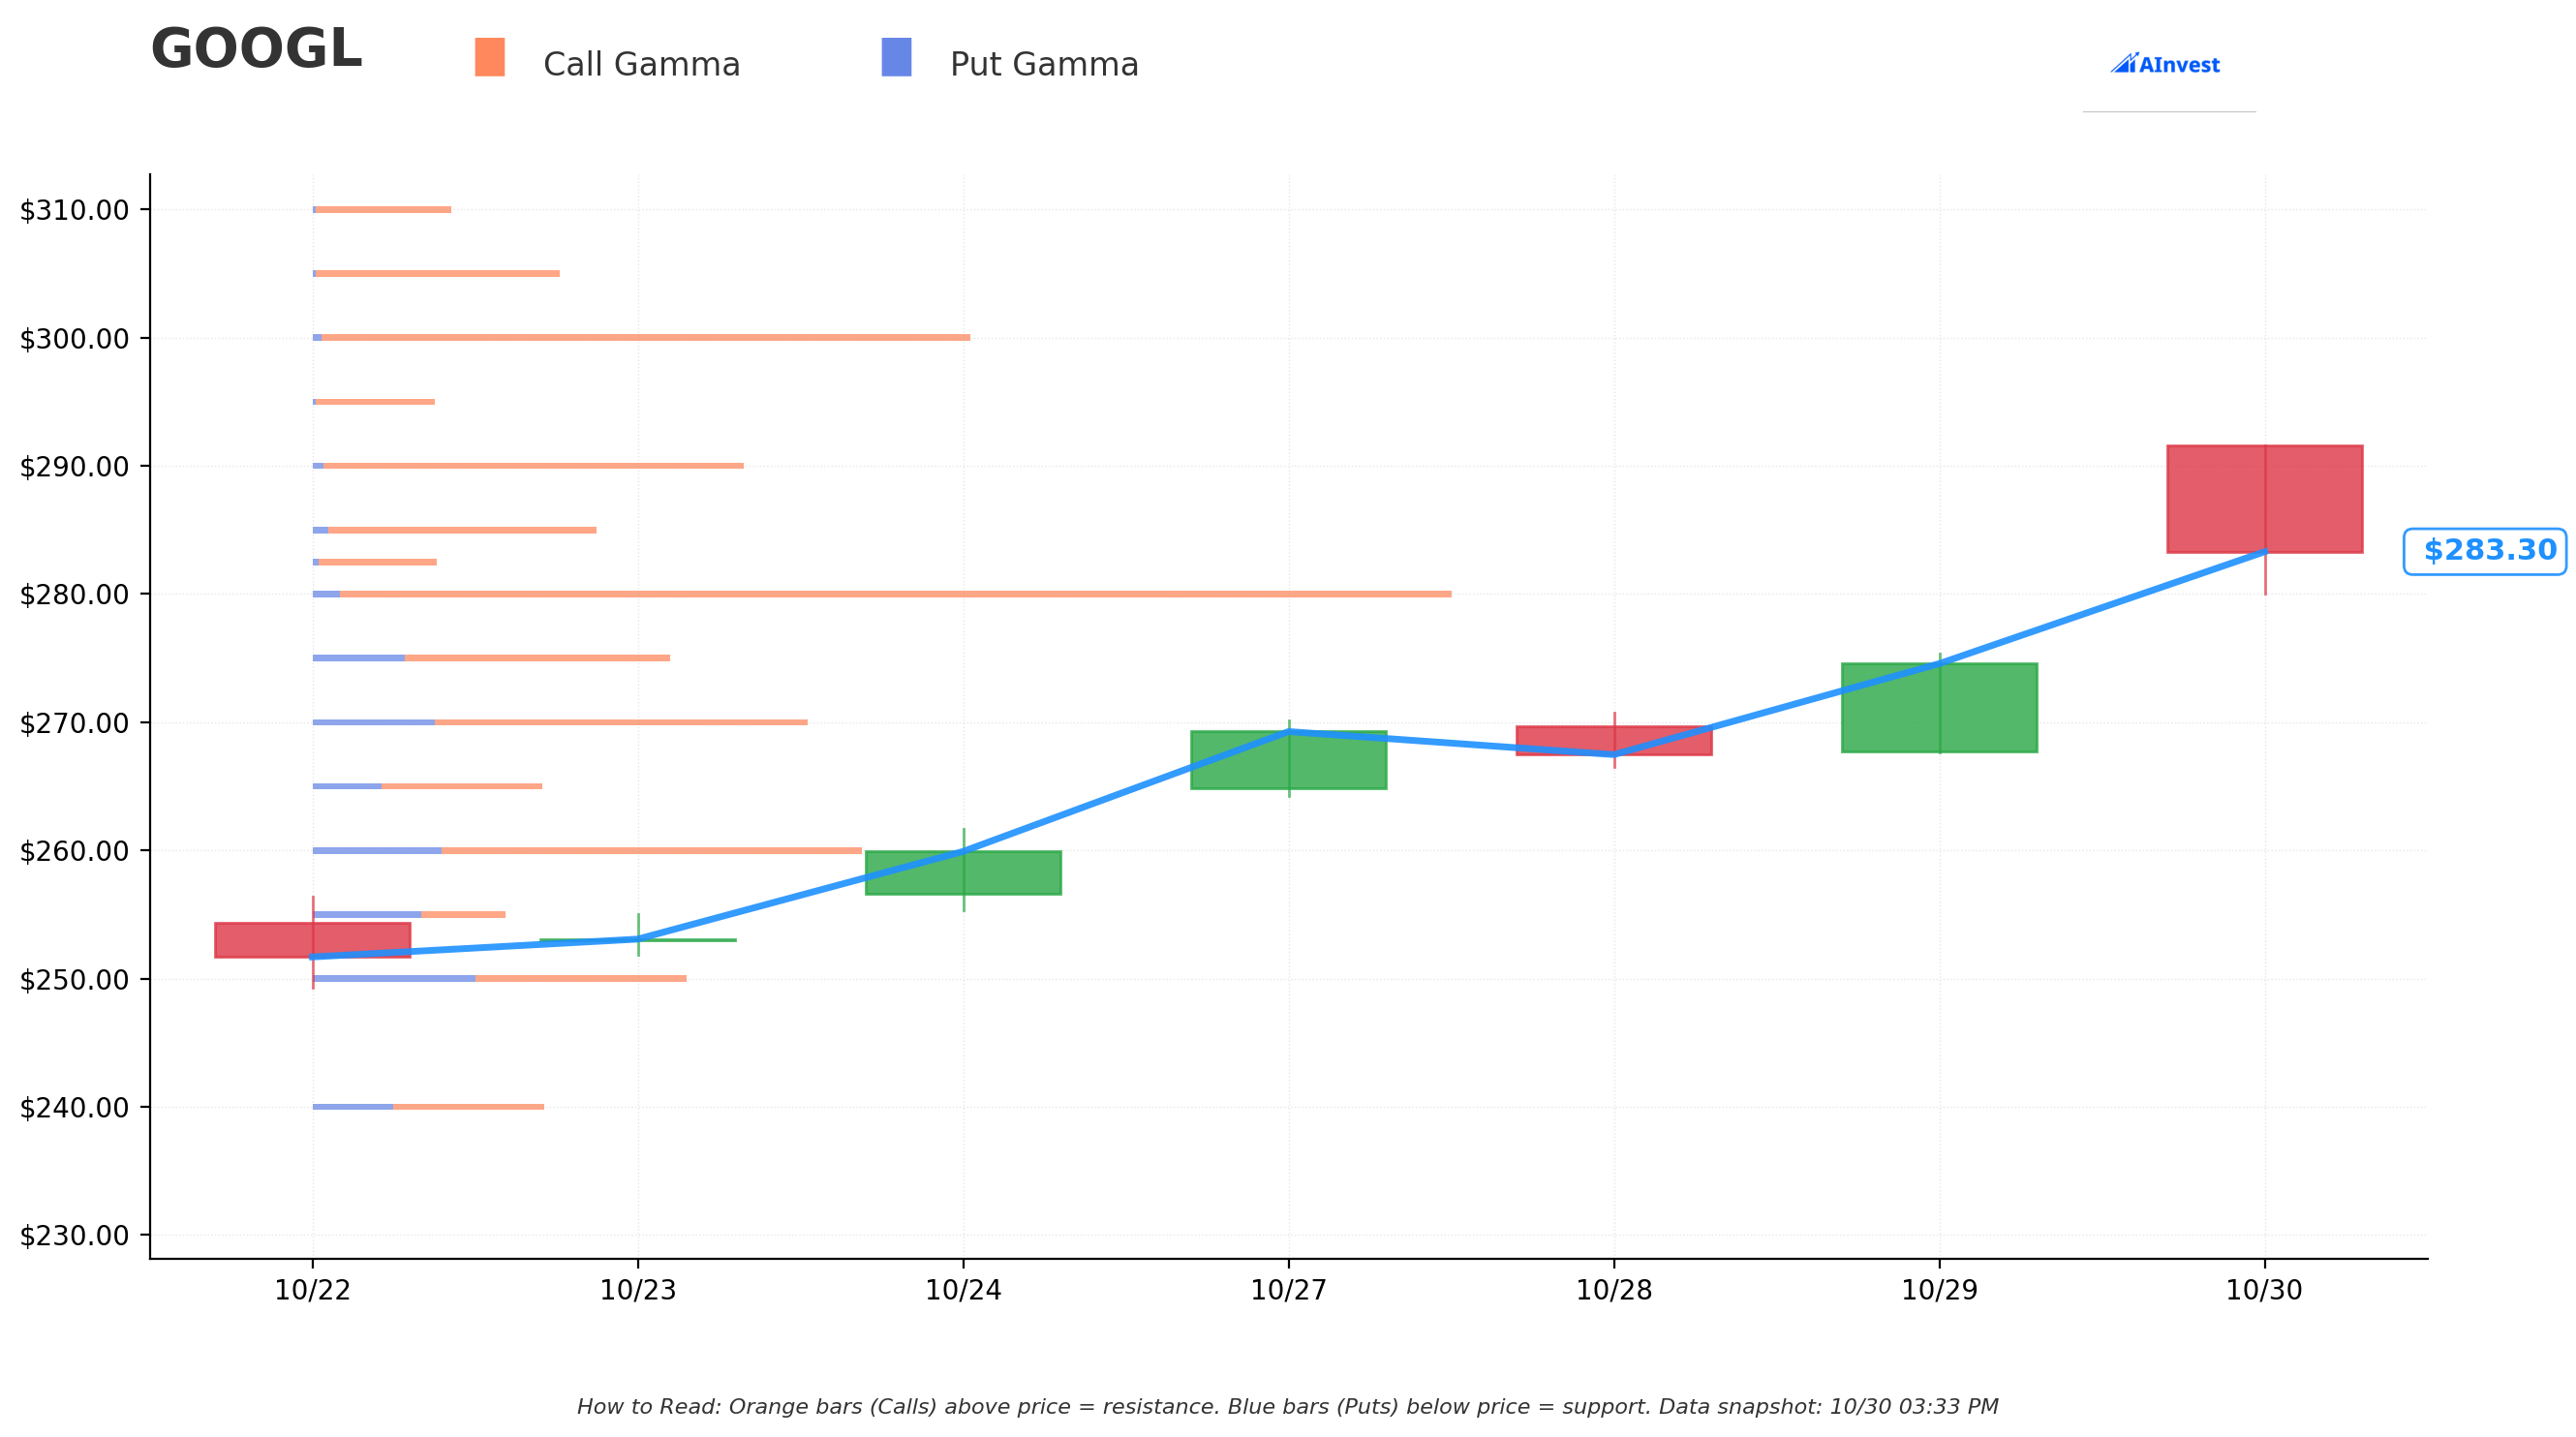Click the $250.00 y-axis label
This screenshot has width=2576, height=1437.
coord(74,980)
